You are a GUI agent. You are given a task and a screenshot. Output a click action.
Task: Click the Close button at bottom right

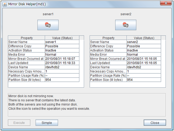[x=155, y=123]
